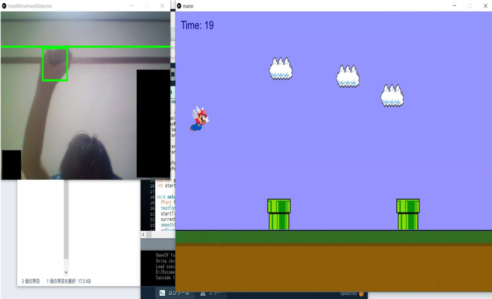The height and width of the screenshot is (299, 492).
Task: Click the '3 個の項目' status text
Action: [x=31, y=281]
